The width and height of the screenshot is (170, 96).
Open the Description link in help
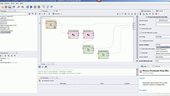[x=143, y=90]
